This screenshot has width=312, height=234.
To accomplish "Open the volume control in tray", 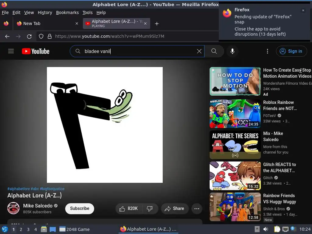I will tap(265, 229).
